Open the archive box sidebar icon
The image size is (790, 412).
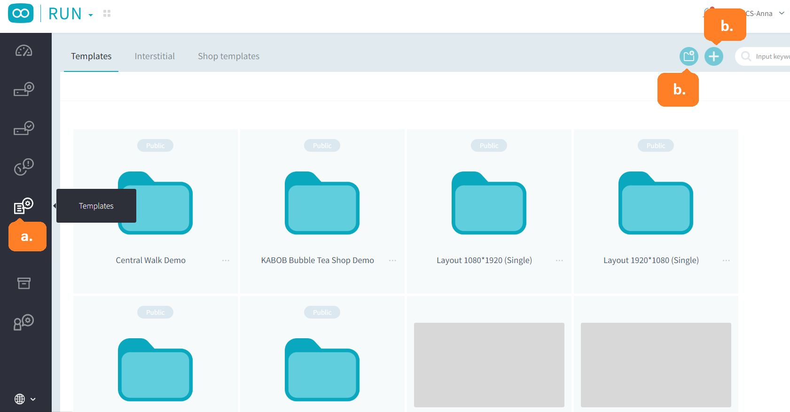(x=24, y=283)
